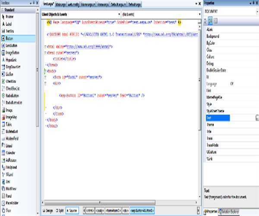Switch to the Main.aspx tab
The width and height of the screenshot is (259, 216).
61,5
